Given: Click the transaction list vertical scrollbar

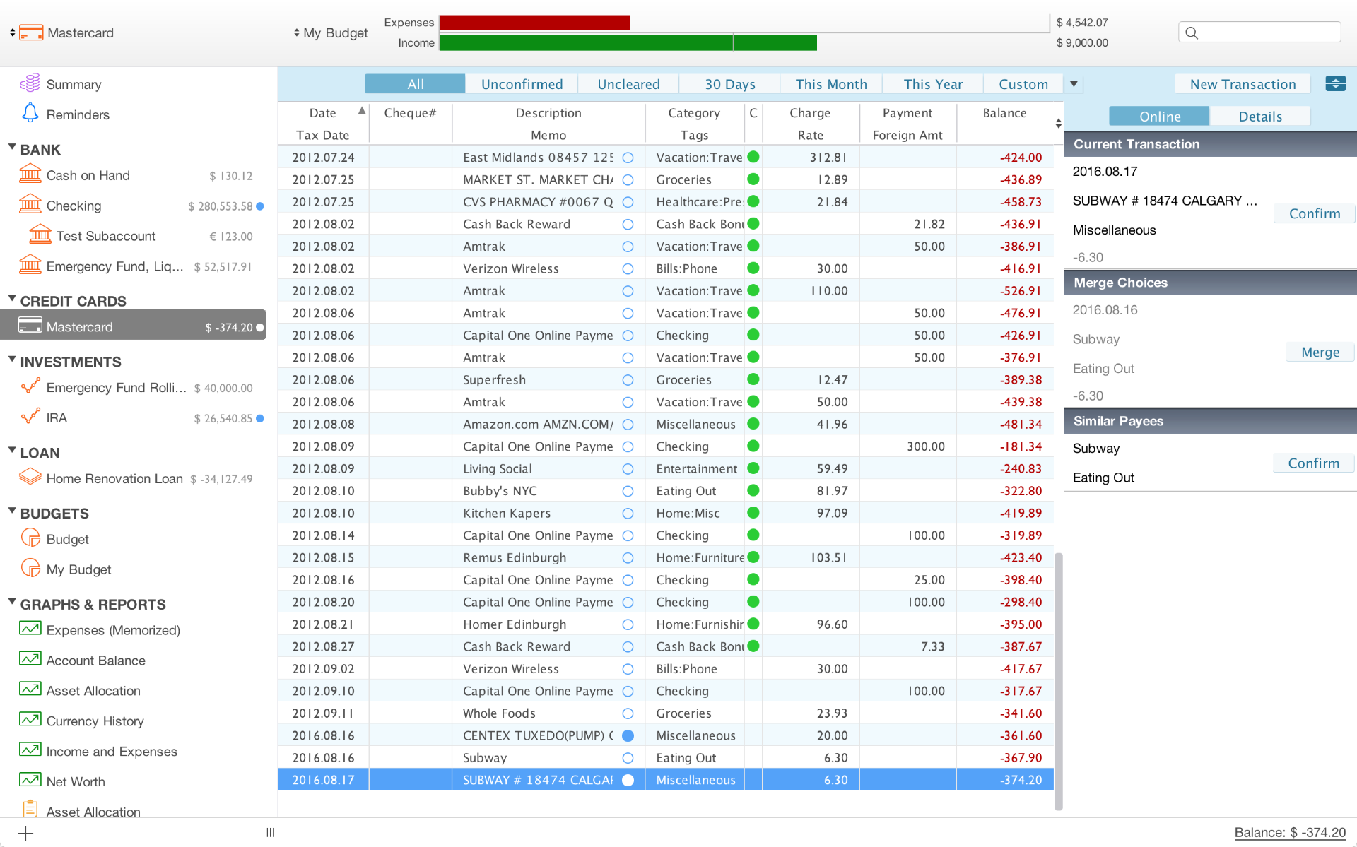Looking at the screenshot, I should [x=1058, y=681].
